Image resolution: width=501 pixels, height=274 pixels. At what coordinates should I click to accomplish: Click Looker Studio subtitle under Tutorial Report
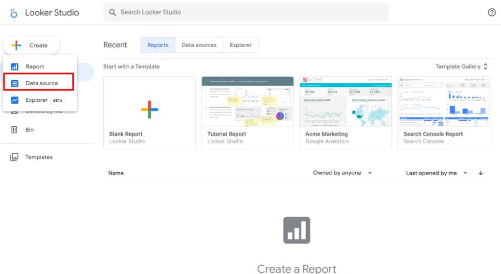pyautogui.click(x=225, y=141)
